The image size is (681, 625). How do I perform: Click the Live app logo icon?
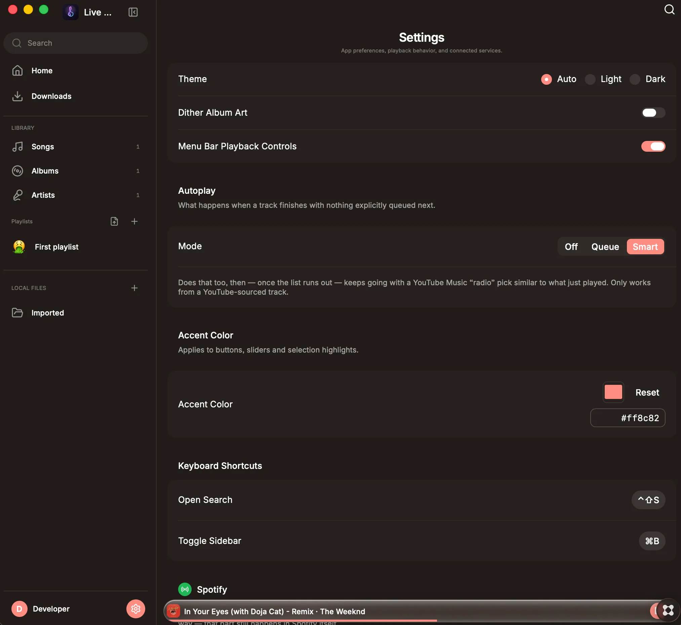tap(70, 12)
